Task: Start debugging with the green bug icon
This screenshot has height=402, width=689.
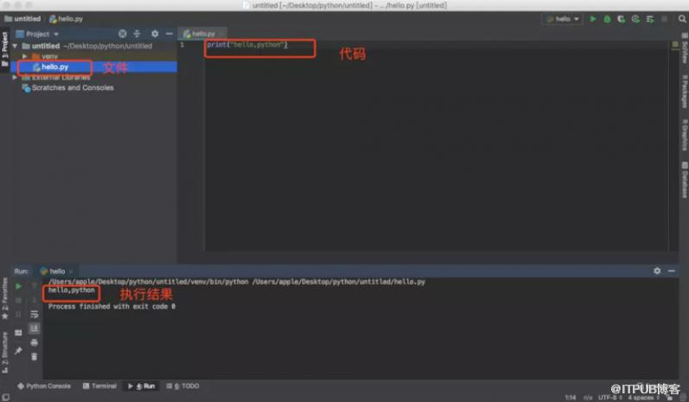Action: [x=607, y=19]
